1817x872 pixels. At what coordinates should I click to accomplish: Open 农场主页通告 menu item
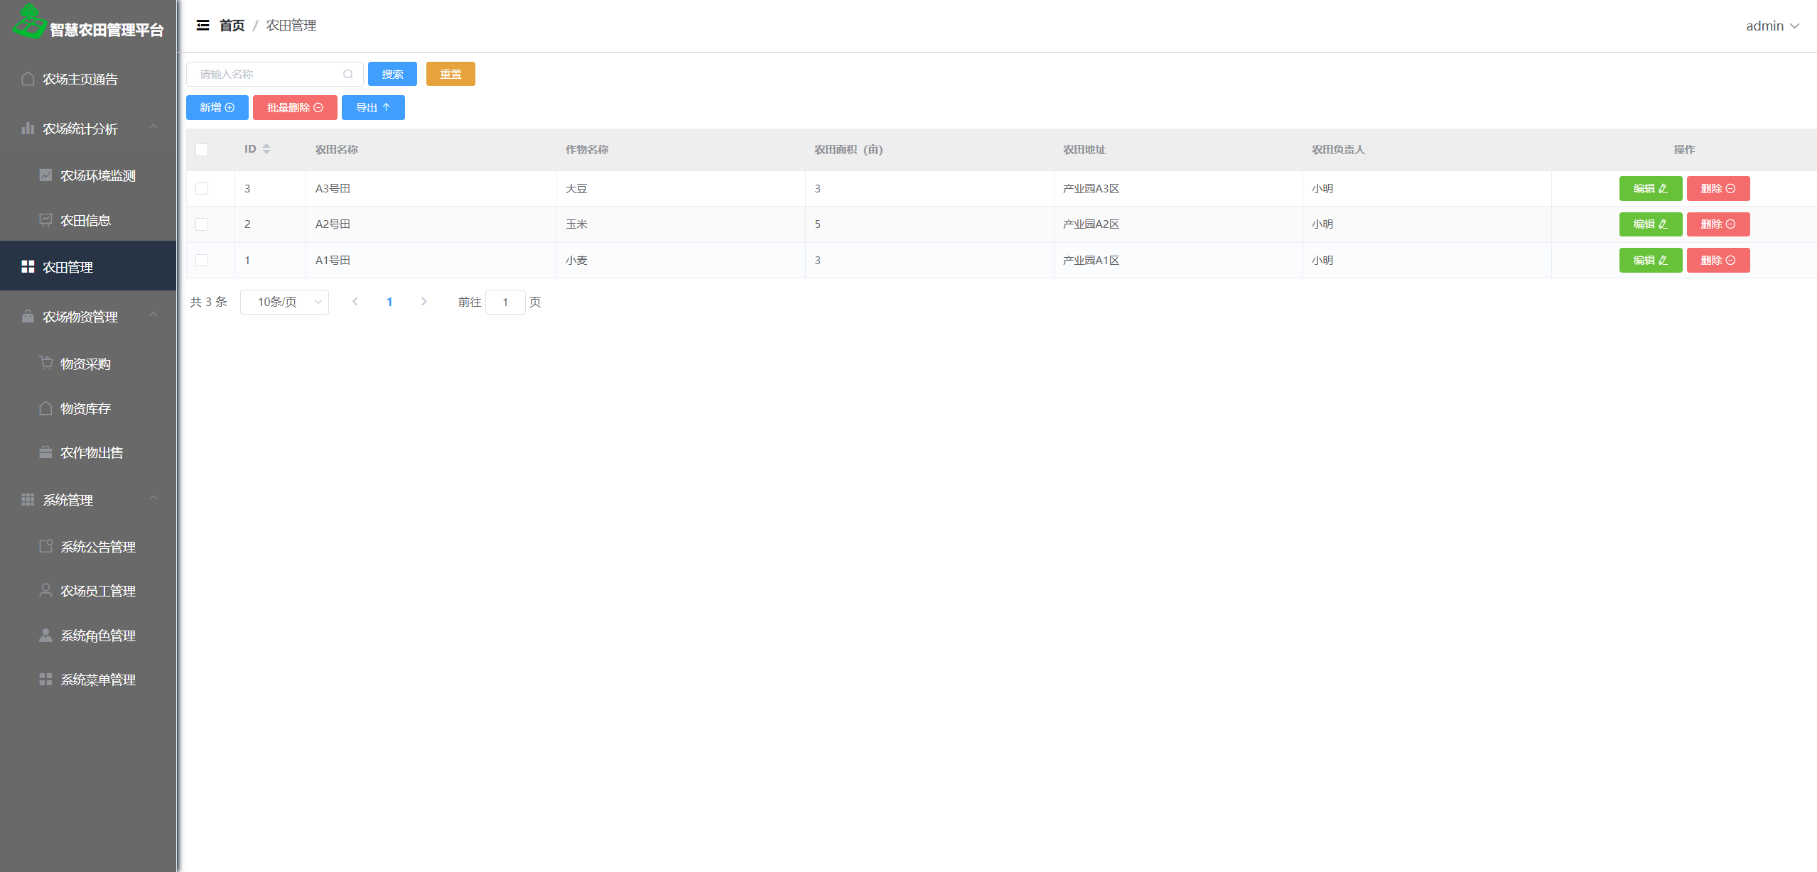click(x=80, y=79)
